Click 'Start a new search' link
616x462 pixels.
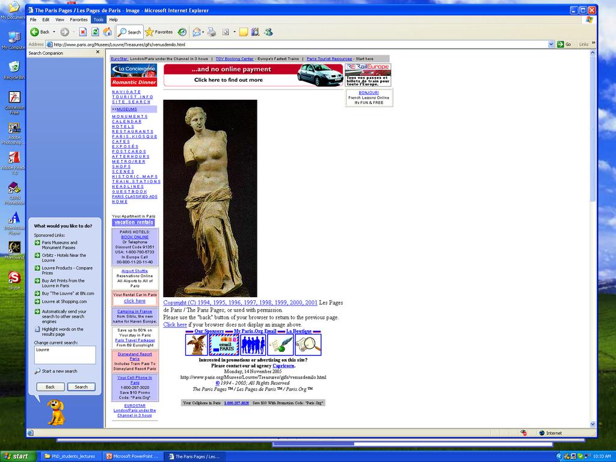click(60, 371)
